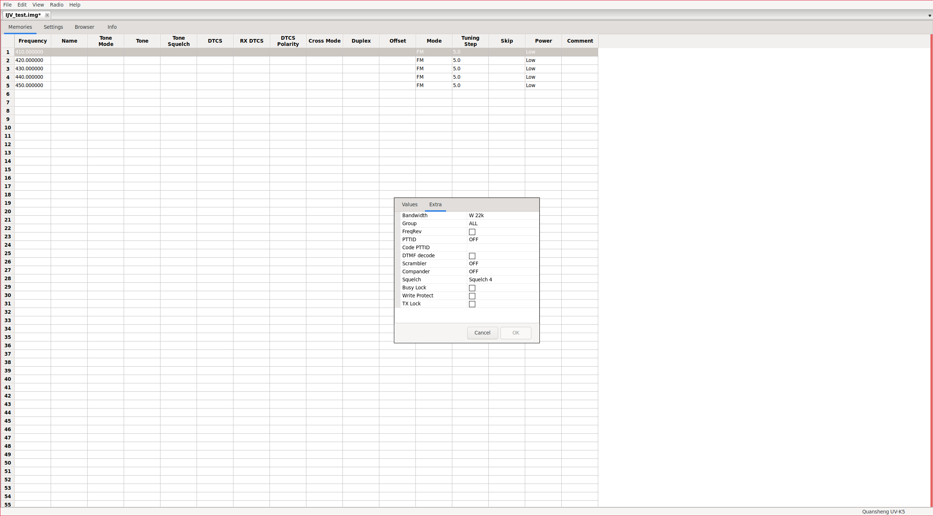The image size is (933, 516).
Task: Open the tab list dropdown arrow
Action: [929, 16]
